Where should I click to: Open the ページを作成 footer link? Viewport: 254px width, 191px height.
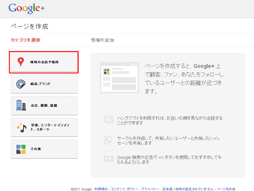point(226,189)
